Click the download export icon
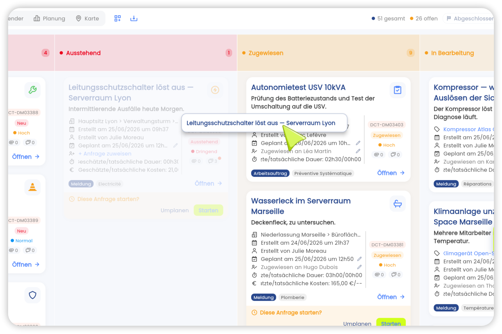This screenshot has height=334, width=502. point(134,18)
